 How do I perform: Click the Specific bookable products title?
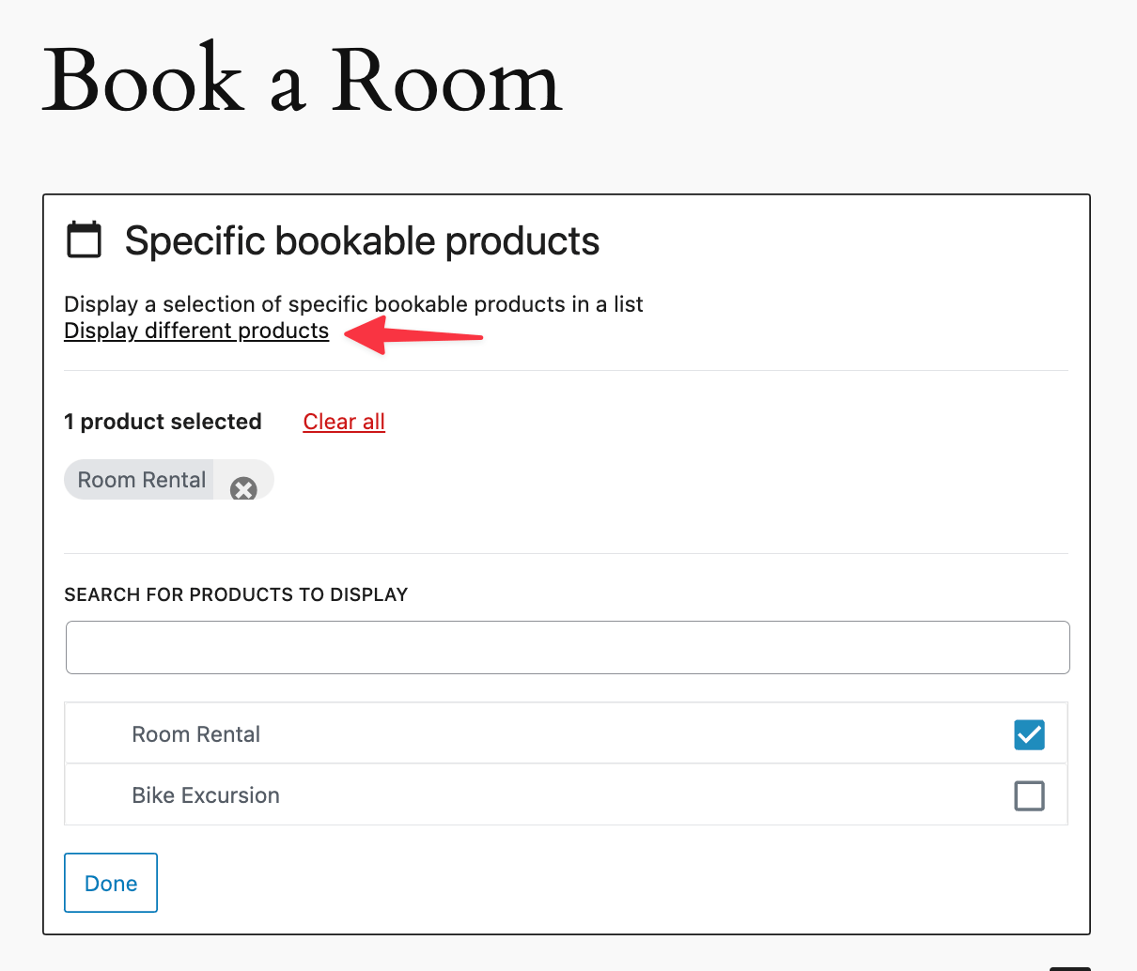coord(361,241)
